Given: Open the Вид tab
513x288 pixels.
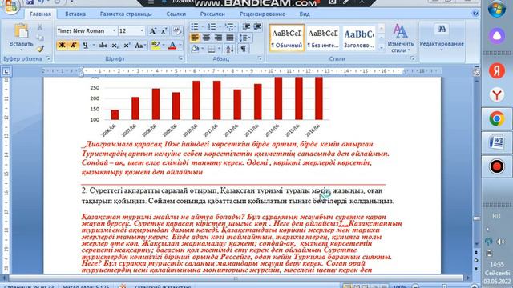Looking at the screenshot, I should tap(305, 14).
